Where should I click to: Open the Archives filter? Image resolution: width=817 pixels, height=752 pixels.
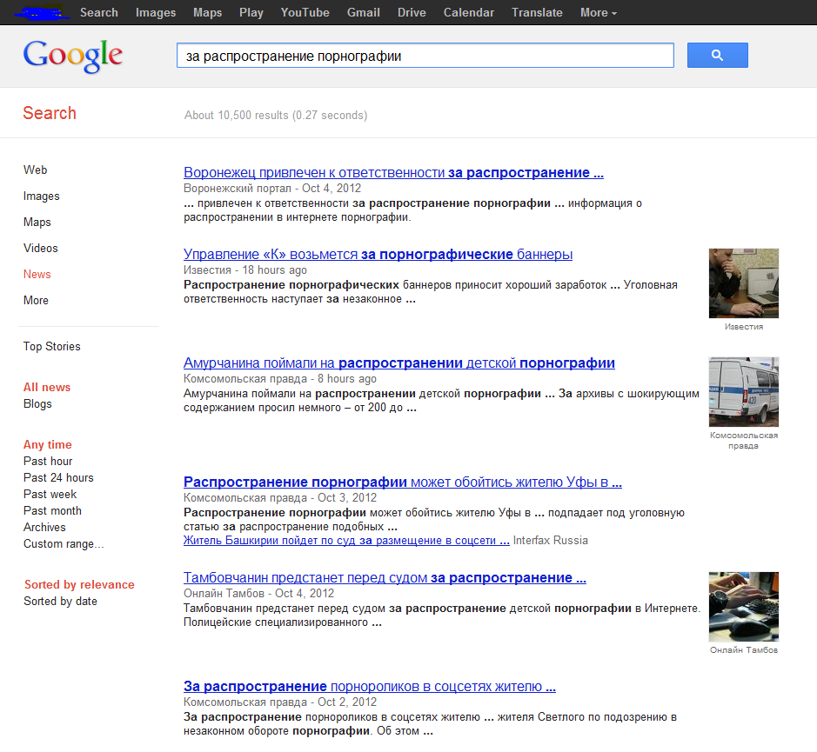[44, 527]
